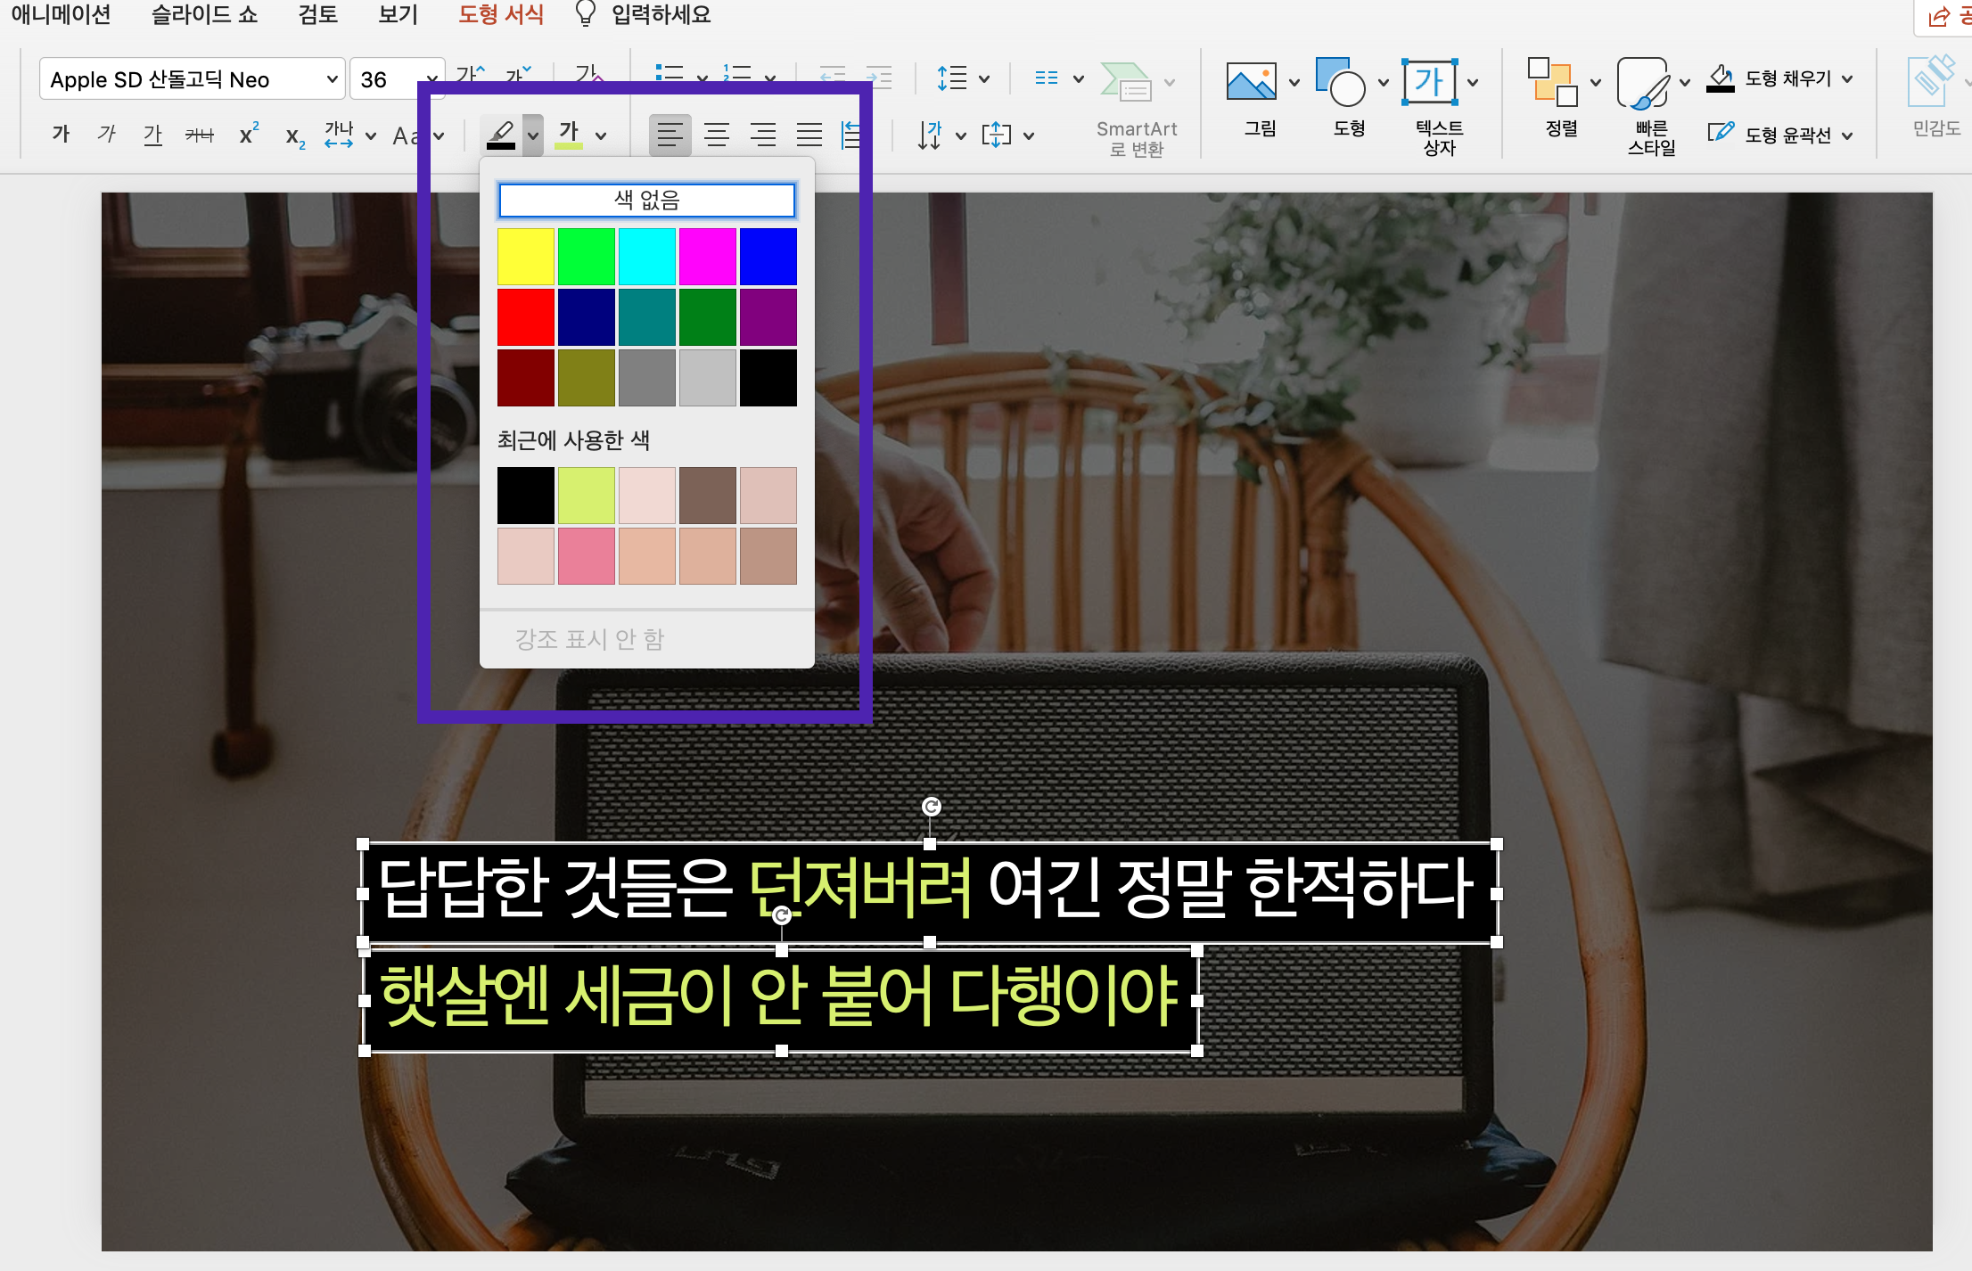
Task: Open the 정렬 arrange icon
Action: point(1552,83)
